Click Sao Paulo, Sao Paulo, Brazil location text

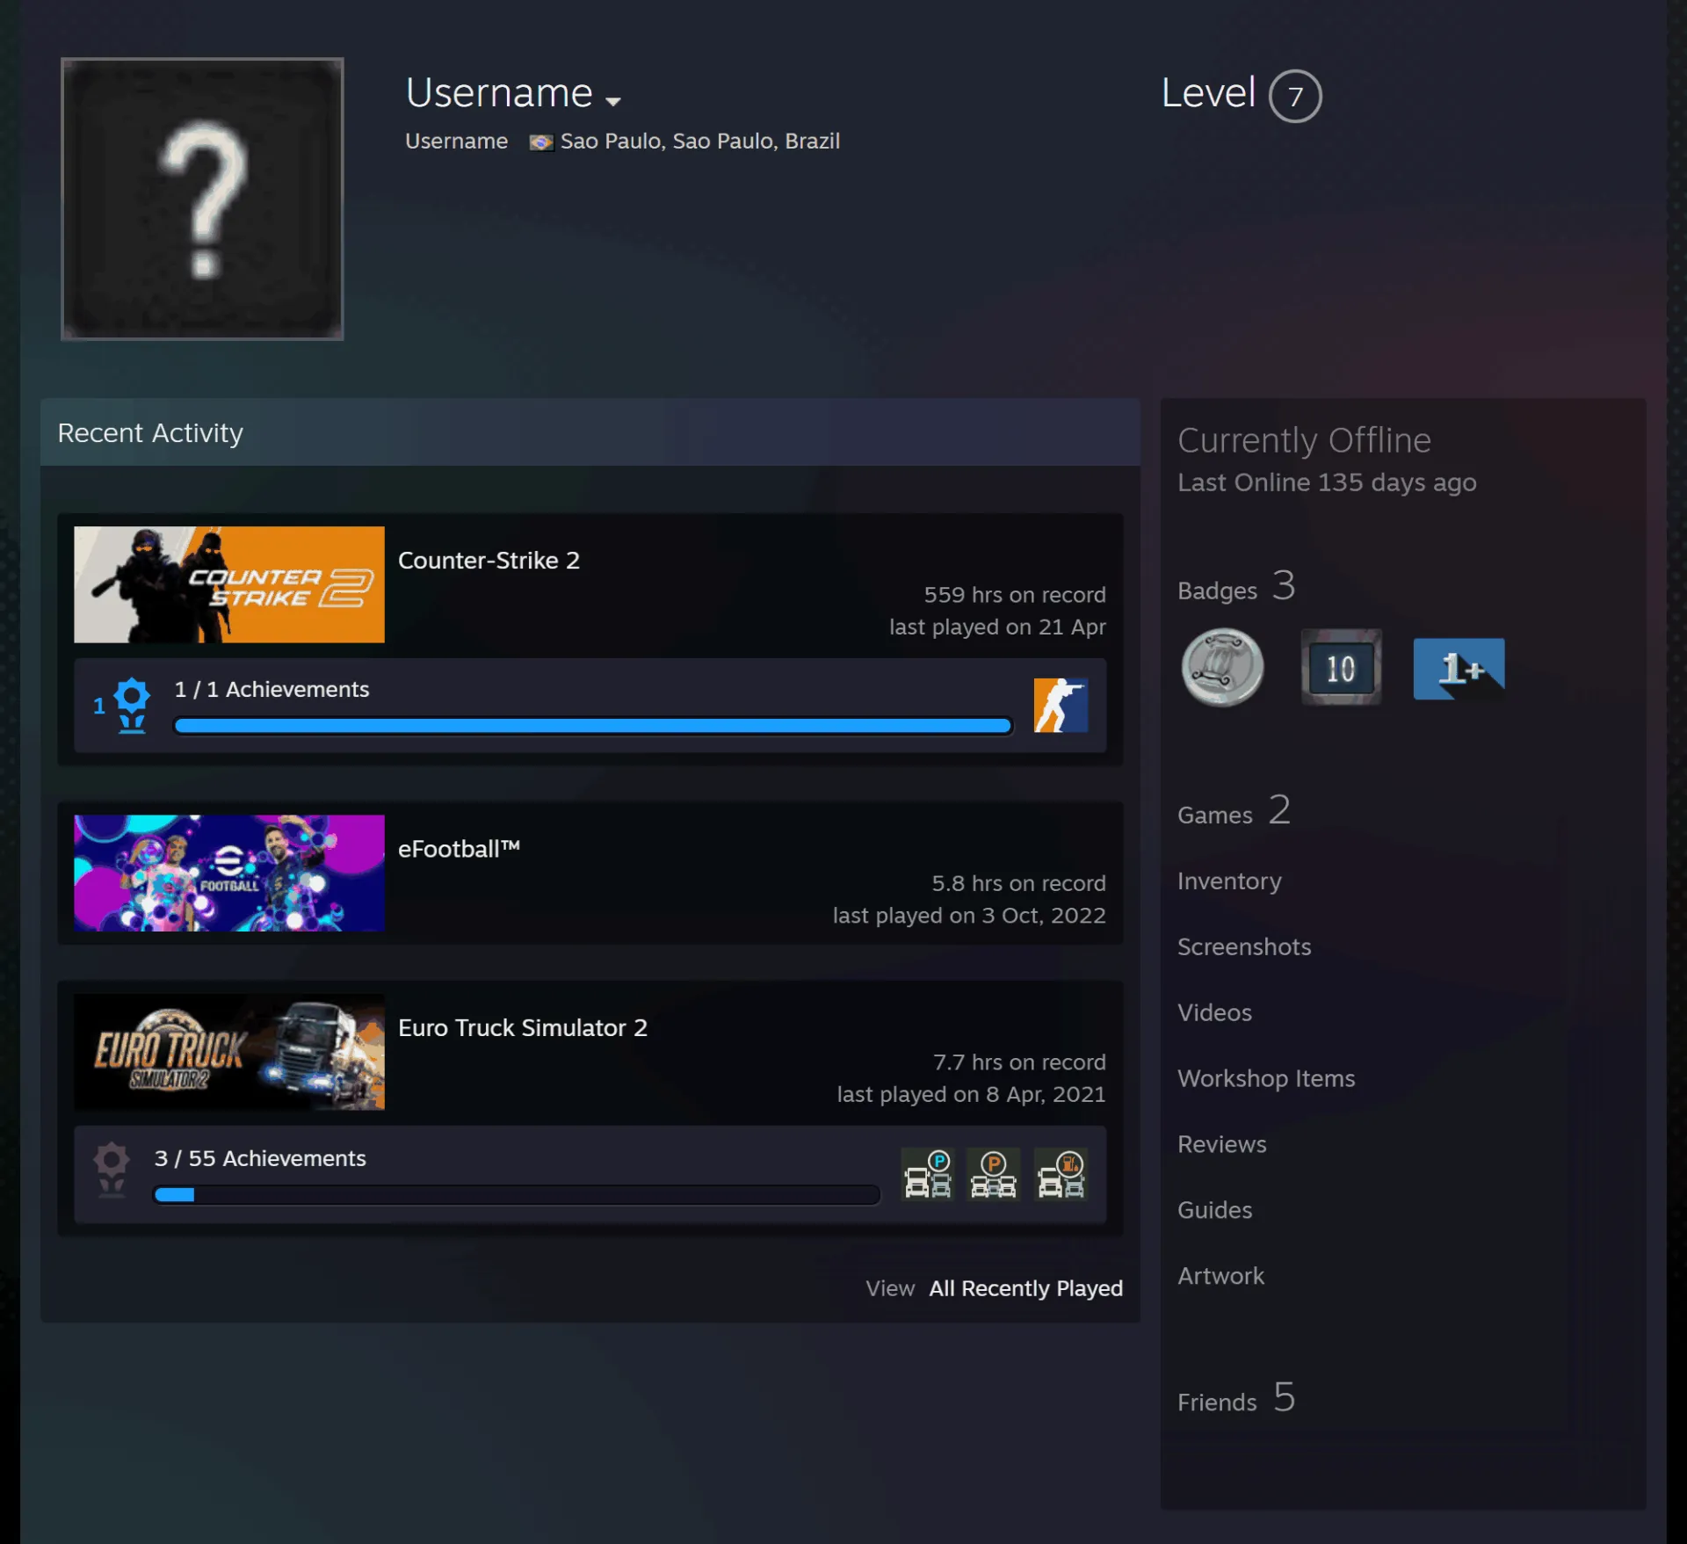click(700, 141)
